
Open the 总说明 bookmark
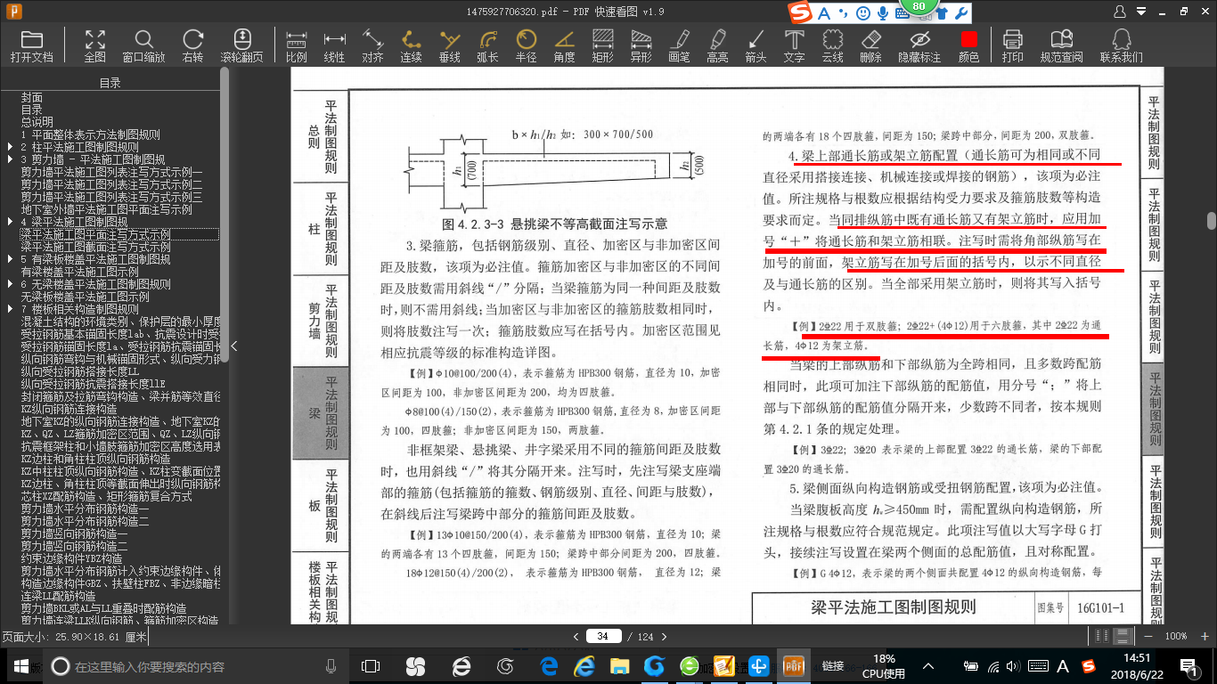click(37, 122)
